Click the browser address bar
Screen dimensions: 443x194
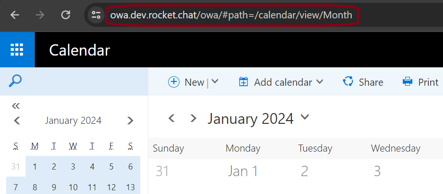click(231, 15)
